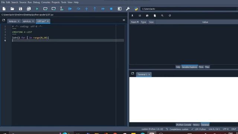
Task: Import data in the Variable Explorer
Action: click(132, 16)
